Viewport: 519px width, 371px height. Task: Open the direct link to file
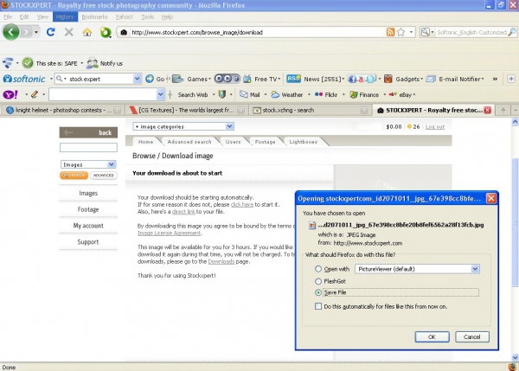point(183,212)
